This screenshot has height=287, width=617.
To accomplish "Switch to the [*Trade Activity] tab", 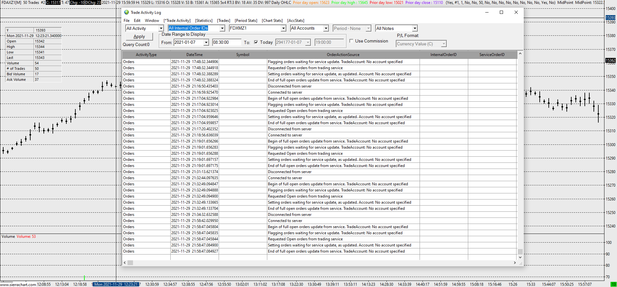I will point(177,20).
